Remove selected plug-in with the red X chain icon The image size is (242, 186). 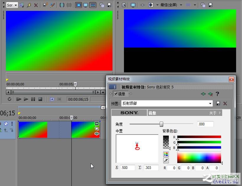[x=210, y=94]
